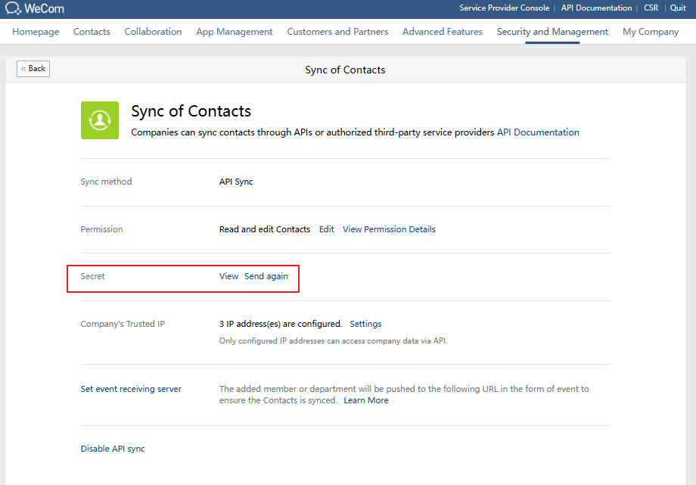Quit the current session
The image size is (696, 485).
[x=677, y=8]
